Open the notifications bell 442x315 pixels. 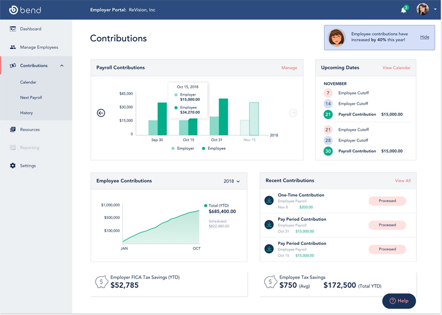click(404, 10)
